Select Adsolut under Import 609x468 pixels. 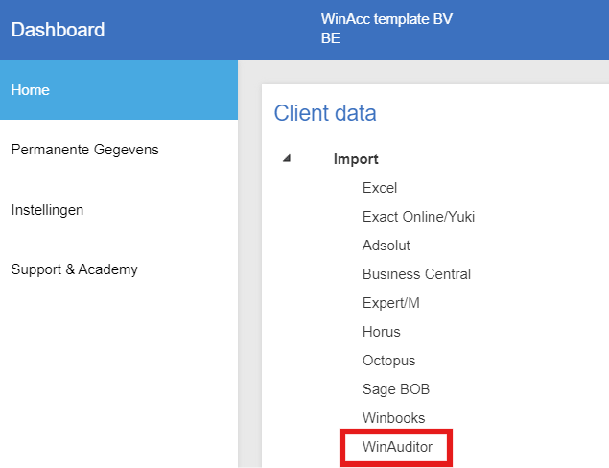tap(386, 246)
